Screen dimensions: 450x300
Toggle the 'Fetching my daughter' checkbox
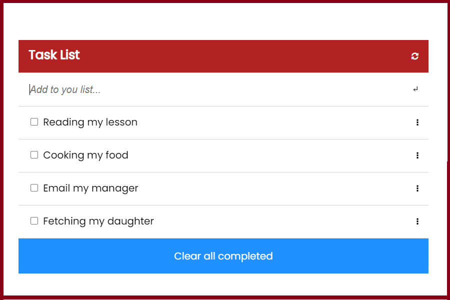[x=34, y=221]
